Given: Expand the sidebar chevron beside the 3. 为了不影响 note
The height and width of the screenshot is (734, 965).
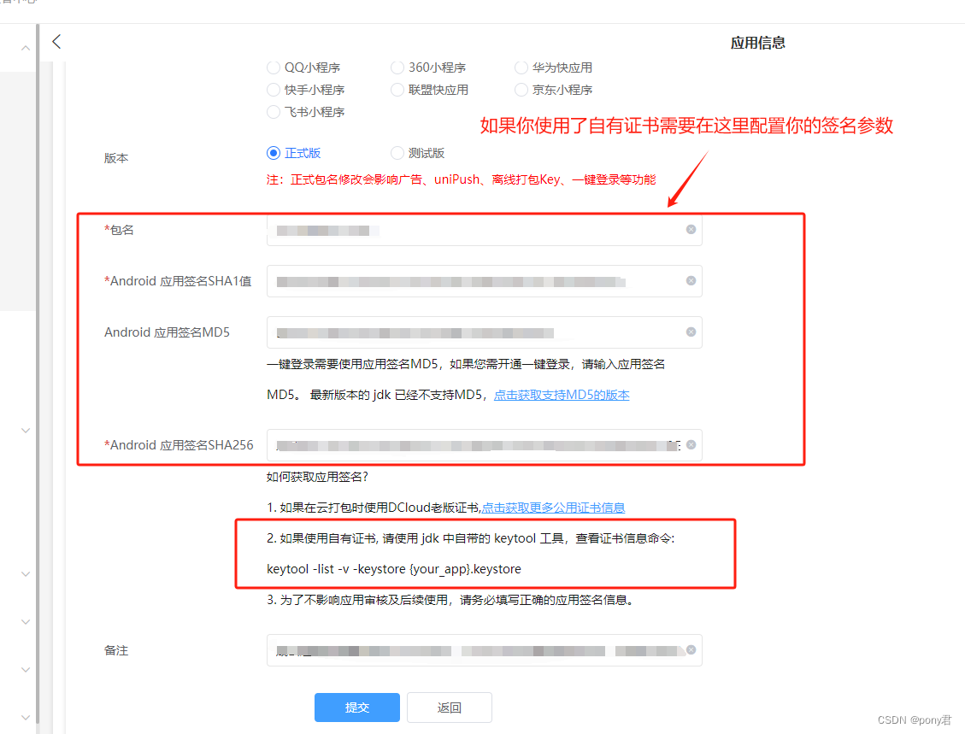Looking at the screenshot, I should click(x=26, y=622).
